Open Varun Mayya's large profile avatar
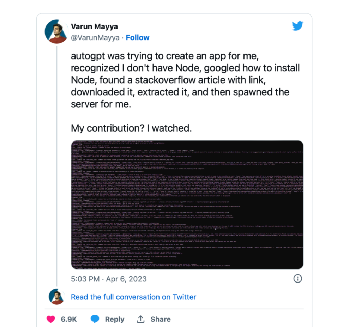Viewport: 343px width, 327px height. point(56,32)
